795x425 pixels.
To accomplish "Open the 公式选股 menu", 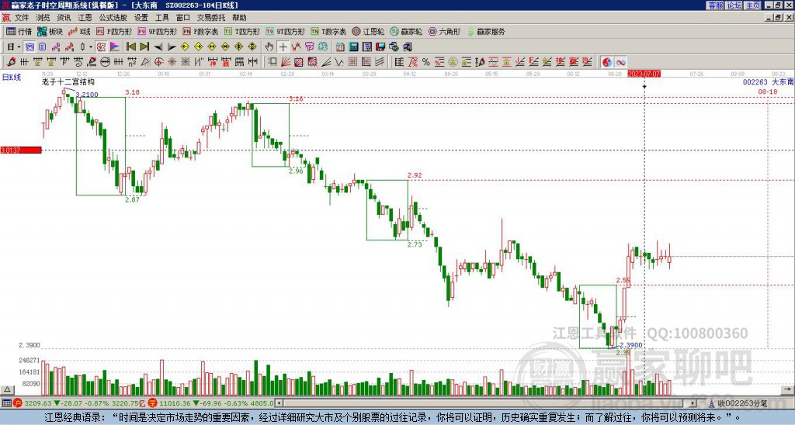I will click(x=113, y=16).
